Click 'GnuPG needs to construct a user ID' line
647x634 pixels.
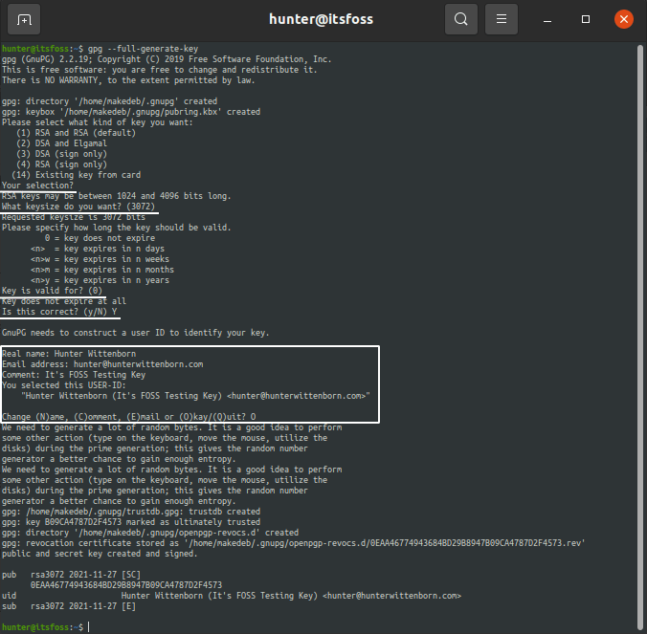[136, 333]
